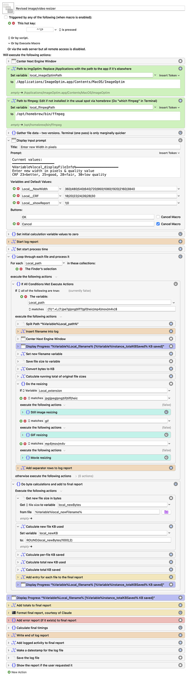Select 'Show the report if the user requested it' row

tap(96, 665)
